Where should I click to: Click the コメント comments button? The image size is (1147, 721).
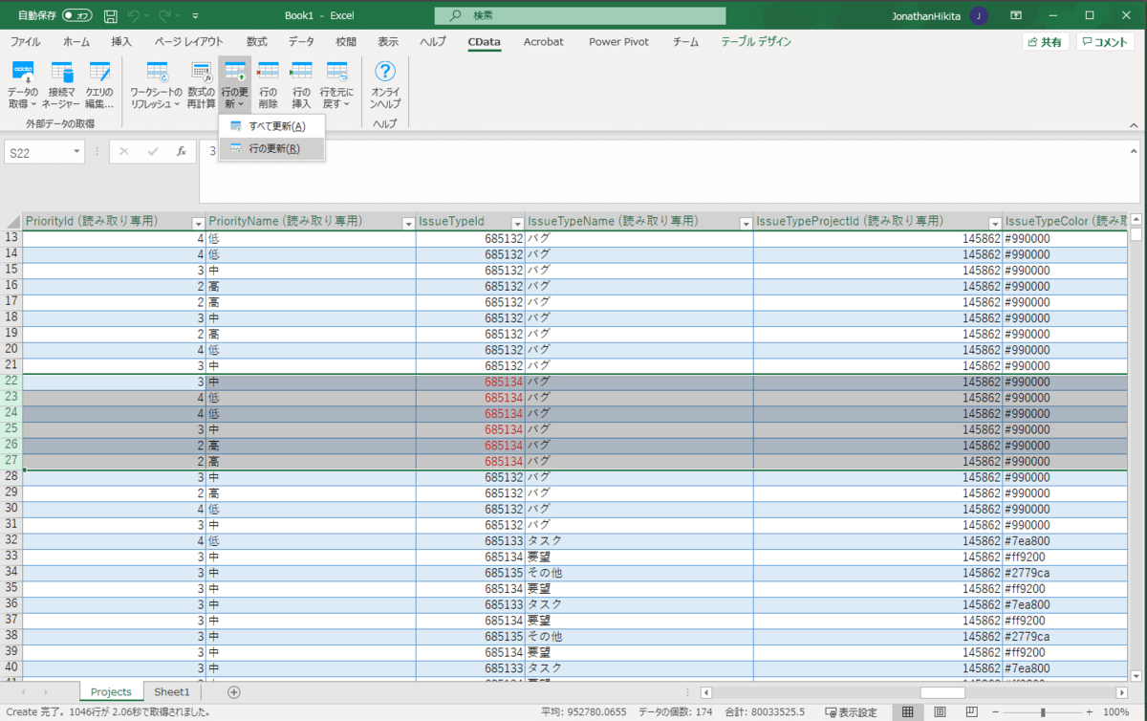[x=1106, y=42]
